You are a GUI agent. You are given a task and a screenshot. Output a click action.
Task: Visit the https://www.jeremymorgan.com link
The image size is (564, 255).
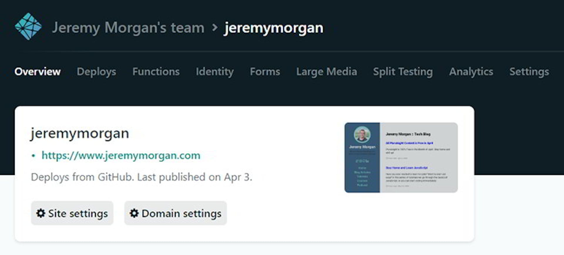pos(121,155)
